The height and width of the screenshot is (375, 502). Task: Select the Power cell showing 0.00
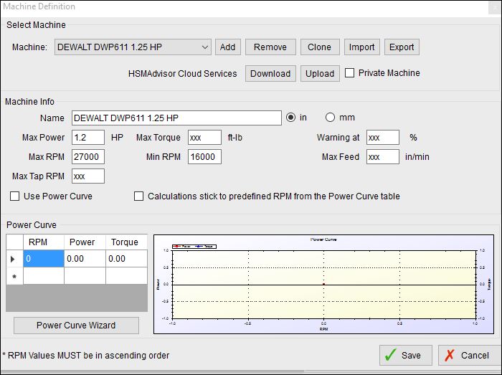(85, 259)
